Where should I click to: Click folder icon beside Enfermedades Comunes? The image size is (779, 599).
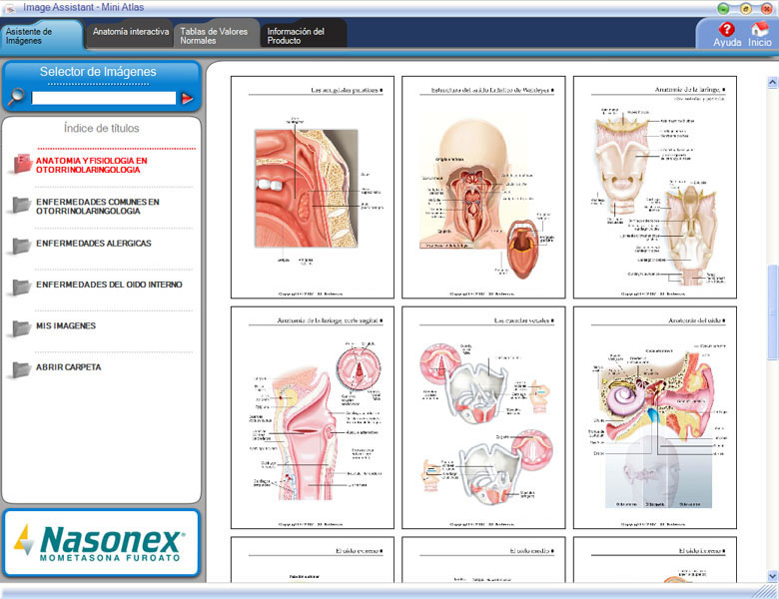click(21, 205)
